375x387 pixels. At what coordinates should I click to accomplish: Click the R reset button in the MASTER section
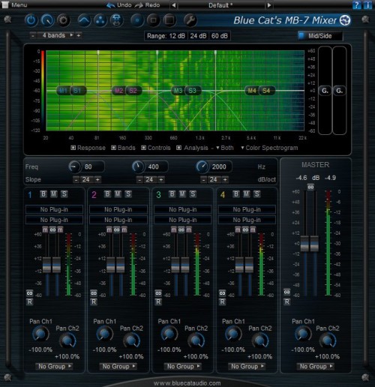(x=287, y=302)
